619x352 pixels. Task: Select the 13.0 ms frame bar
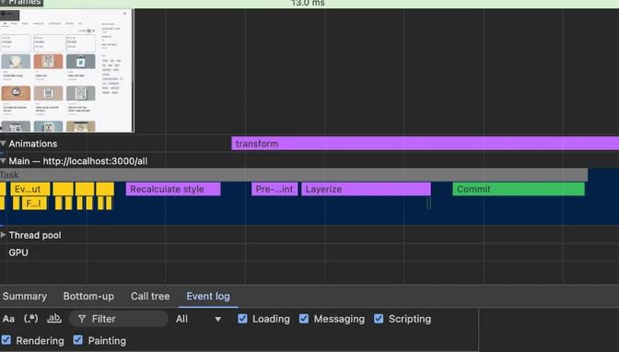click(x=309, y=3)
